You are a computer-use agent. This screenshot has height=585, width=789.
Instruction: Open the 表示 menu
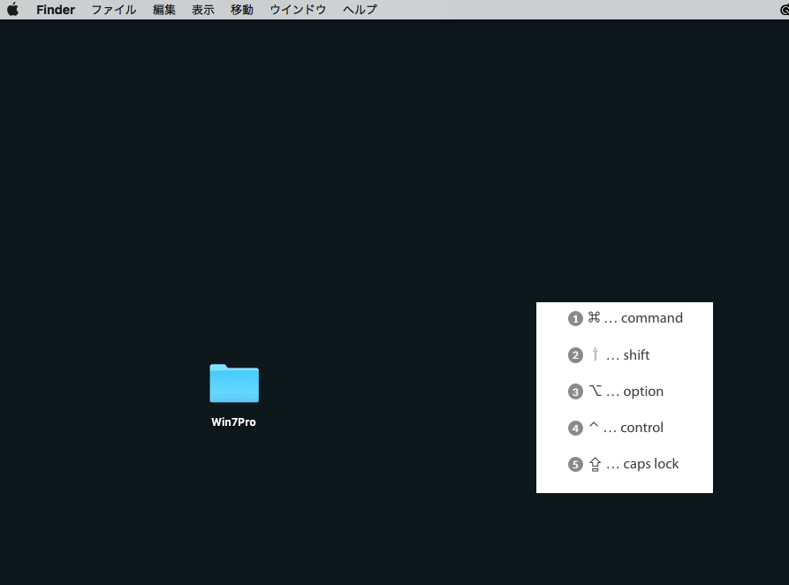click(203, 10)
